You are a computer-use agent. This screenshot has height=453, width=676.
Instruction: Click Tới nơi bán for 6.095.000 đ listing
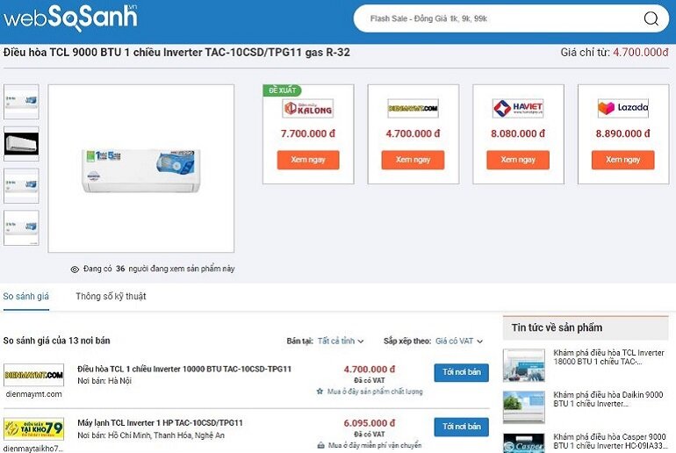(x=461, y=427)
